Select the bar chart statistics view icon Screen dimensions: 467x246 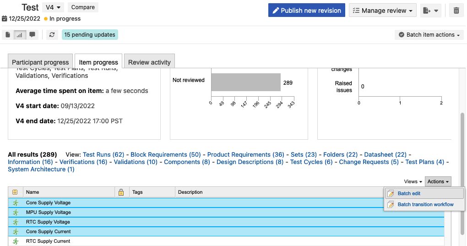click(x=20, y=35)
